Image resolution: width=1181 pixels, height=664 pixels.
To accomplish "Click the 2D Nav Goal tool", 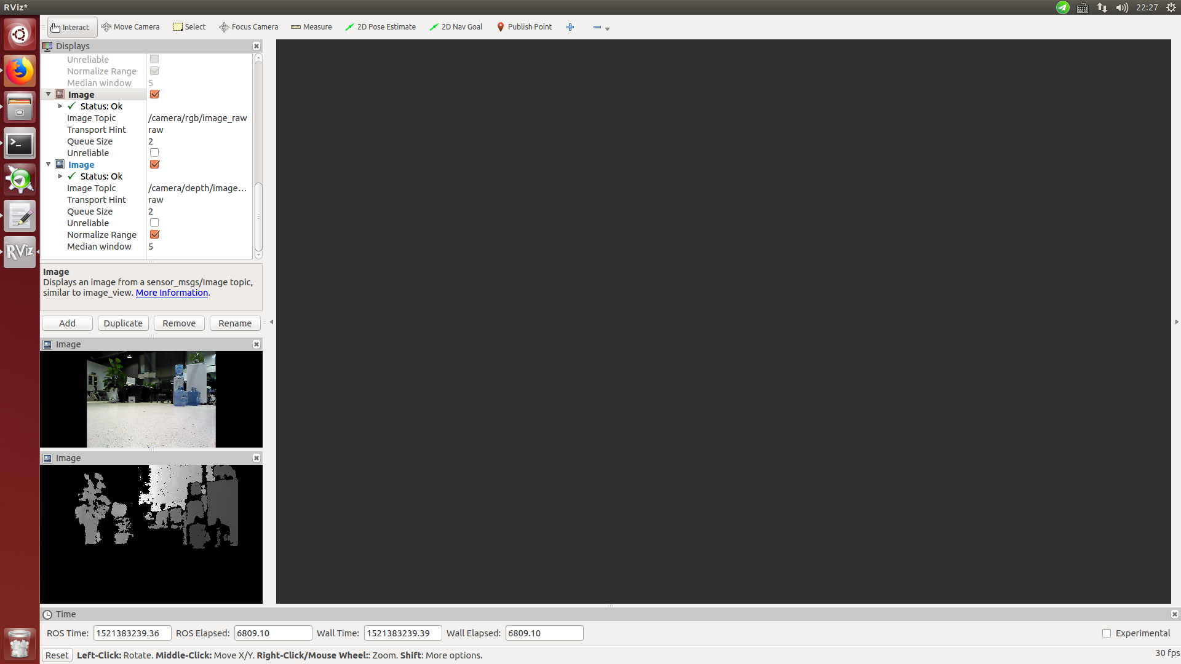I will coord(456,27).
